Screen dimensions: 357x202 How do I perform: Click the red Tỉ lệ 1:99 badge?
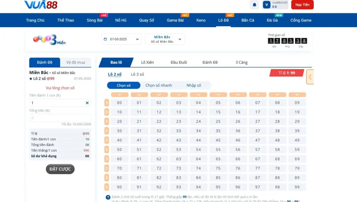(287, 73)
